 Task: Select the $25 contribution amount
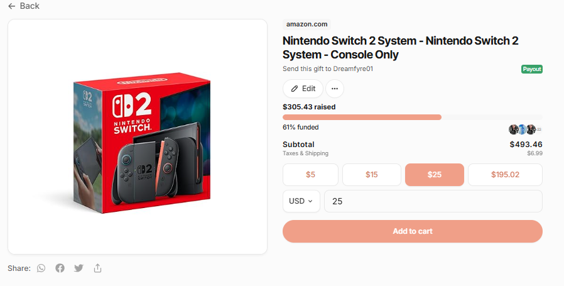[x=435, y=175]
